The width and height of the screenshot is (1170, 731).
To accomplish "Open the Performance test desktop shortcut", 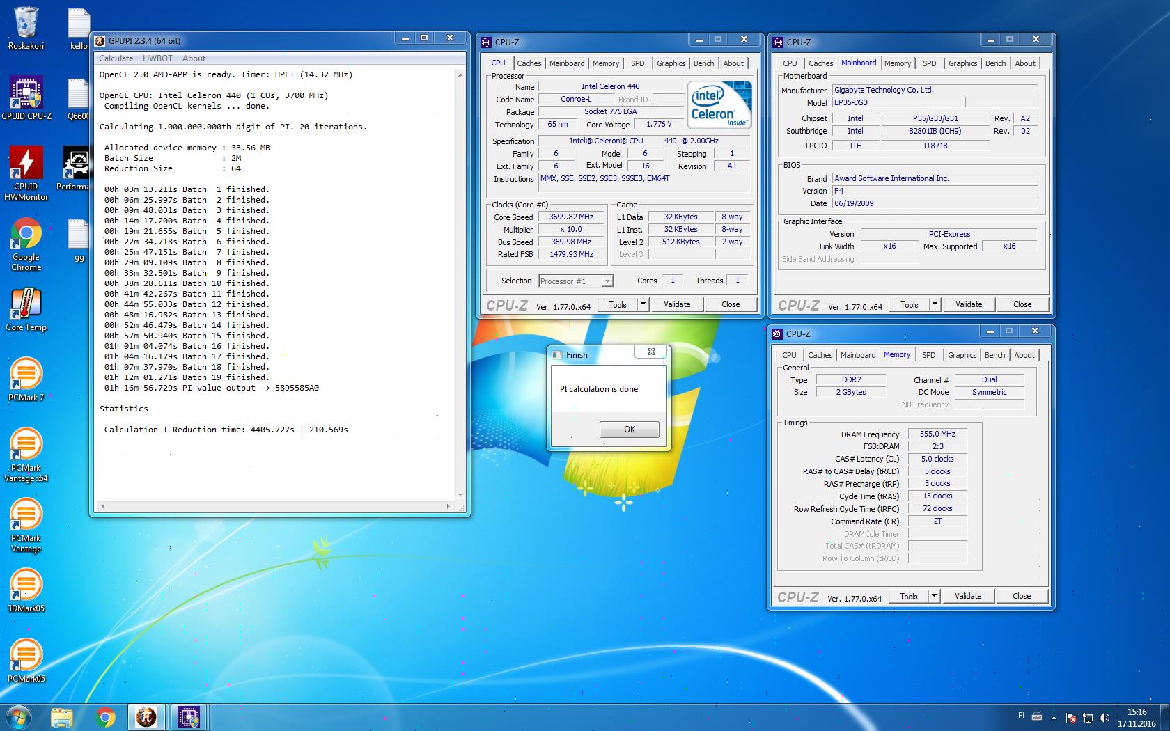I will coord(75,168).
